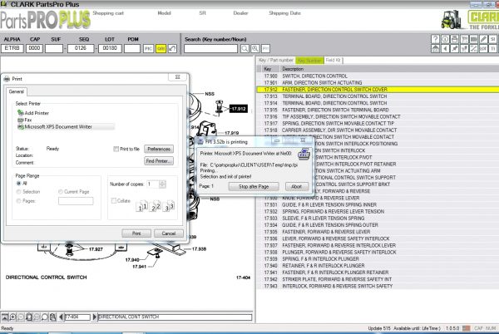Viewport: 499px width, 334px height.
Task: Select the Pages radio button
Action: 18,201
